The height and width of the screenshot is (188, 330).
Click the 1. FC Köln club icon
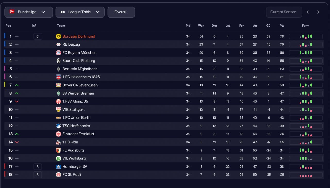59,142
